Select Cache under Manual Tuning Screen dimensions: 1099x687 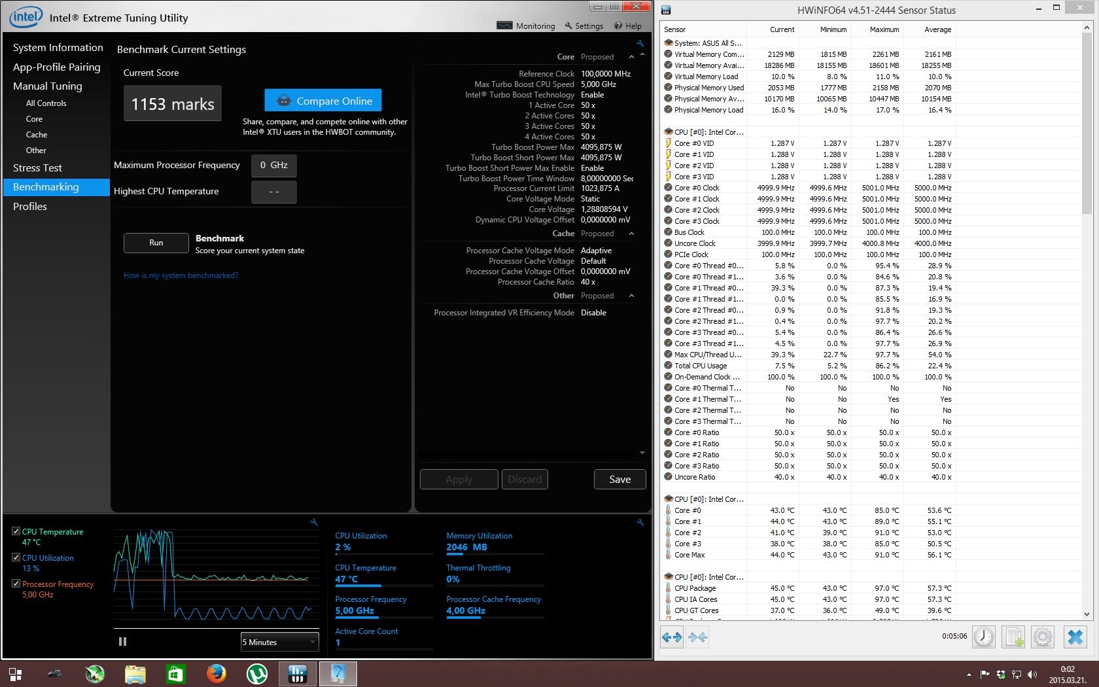click(37, 135)
